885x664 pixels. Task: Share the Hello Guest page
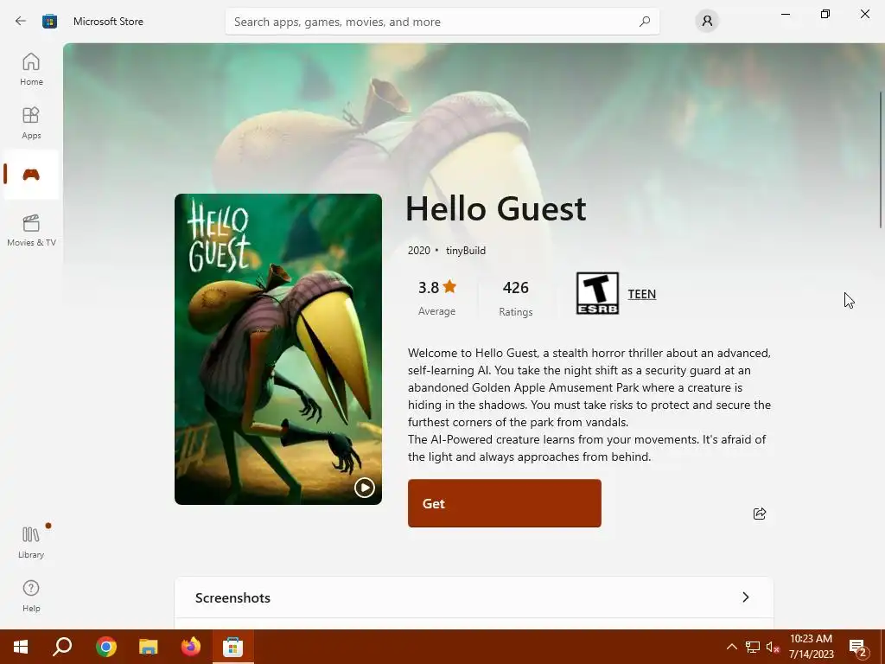click(760, 514)
